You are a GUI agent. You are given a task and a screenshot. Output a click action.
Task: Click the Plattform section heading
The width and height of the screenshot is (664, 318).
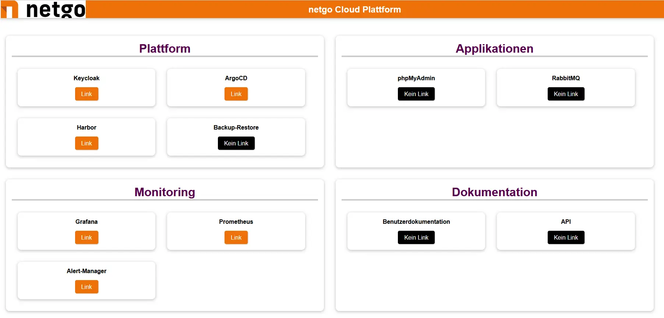[165, 49]
